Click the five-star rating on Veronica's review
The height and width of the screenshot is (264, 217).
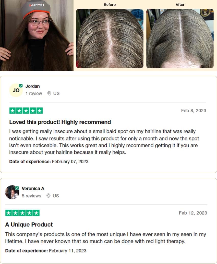pos(22,213)
